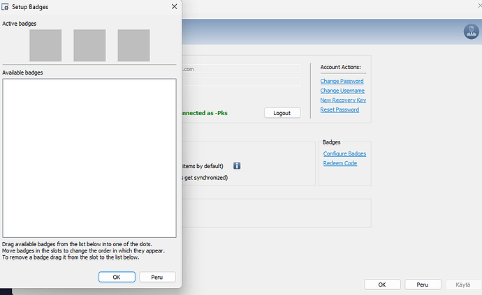Click the Käytä apply button
Viewport: 482px width, 295px height.
(x=462, y=285)
